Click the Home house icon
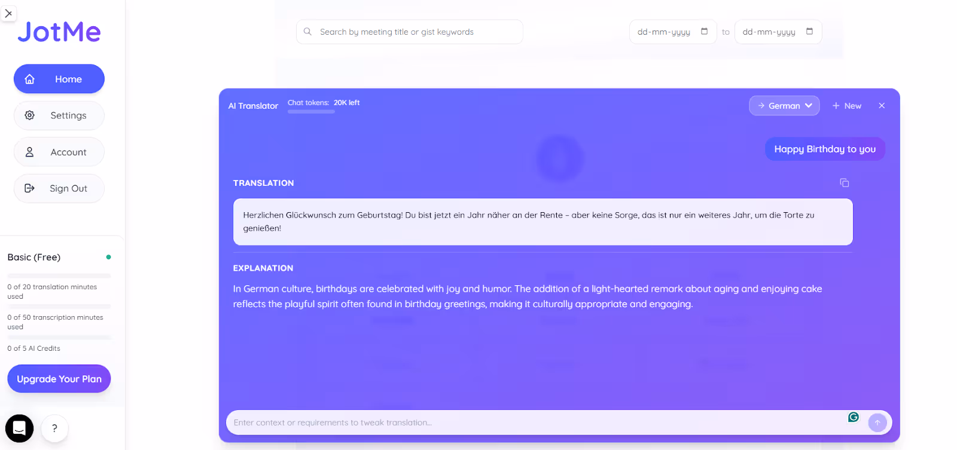Viewport: 957px width, 450px height. pyautogui.click(x=29, y=79)
